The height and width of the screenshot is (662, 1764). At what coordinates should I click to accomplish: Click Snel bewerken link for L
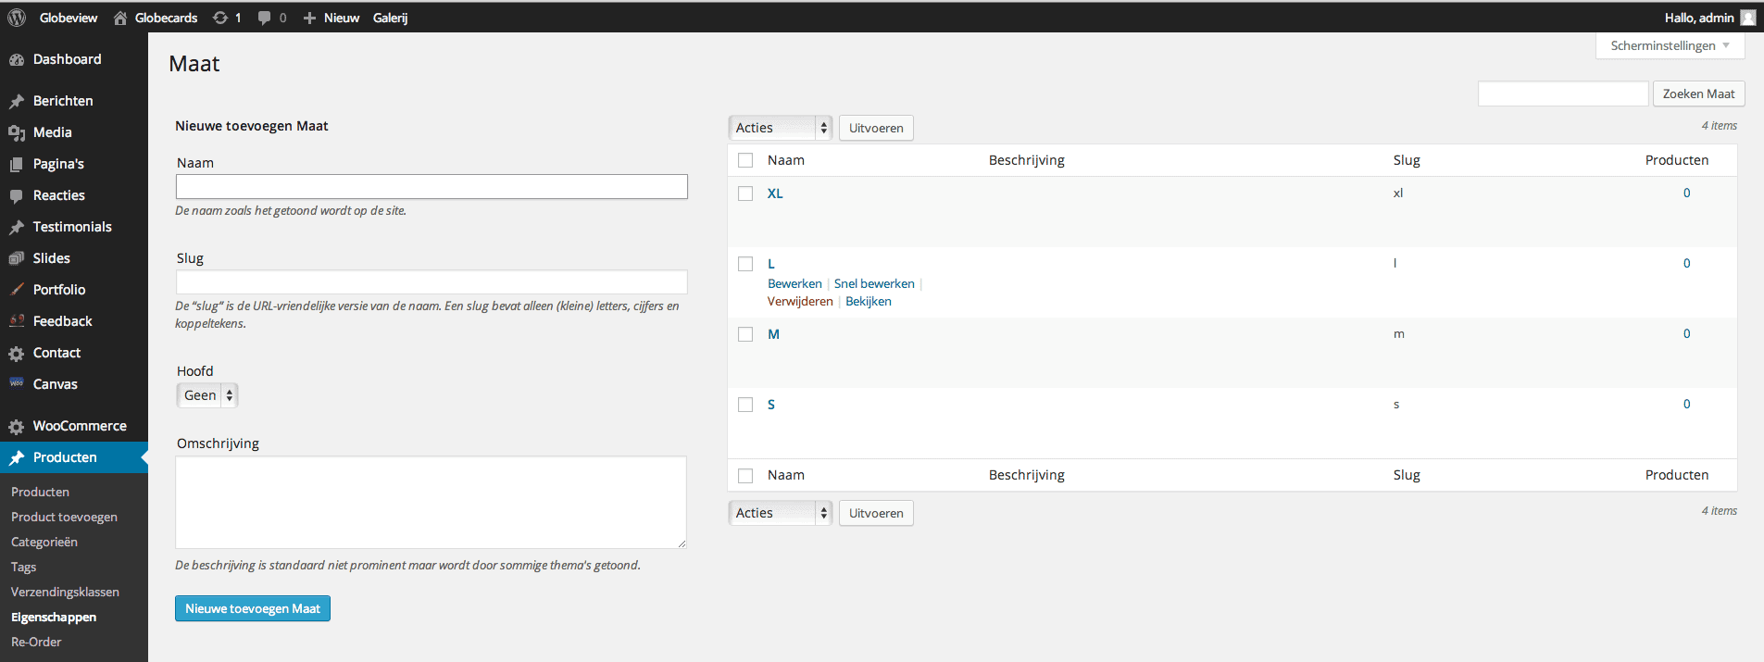pyautogui.click(x=873, y=283)
